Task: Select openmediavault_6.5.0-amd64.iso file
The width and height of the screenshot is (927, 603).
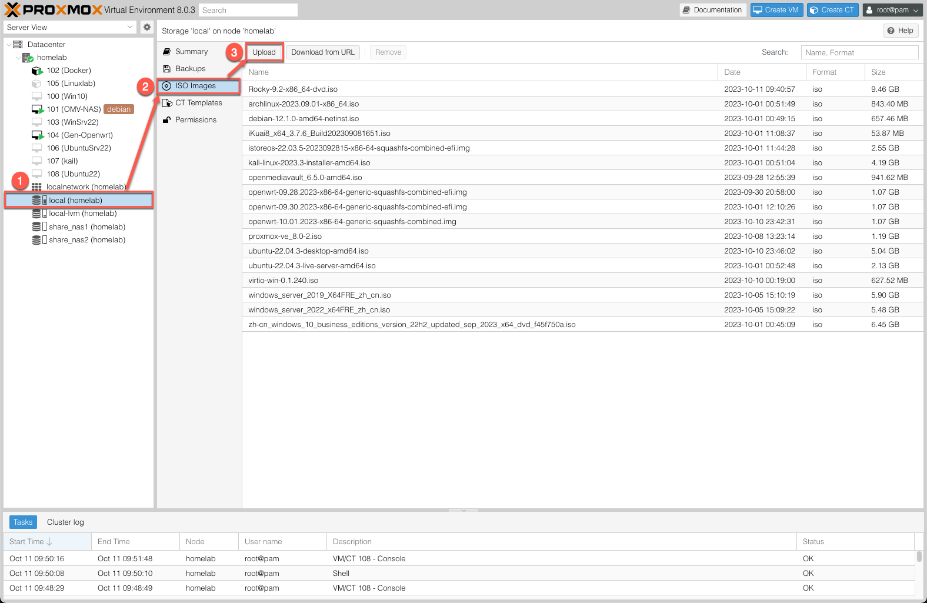Action: 582,178
